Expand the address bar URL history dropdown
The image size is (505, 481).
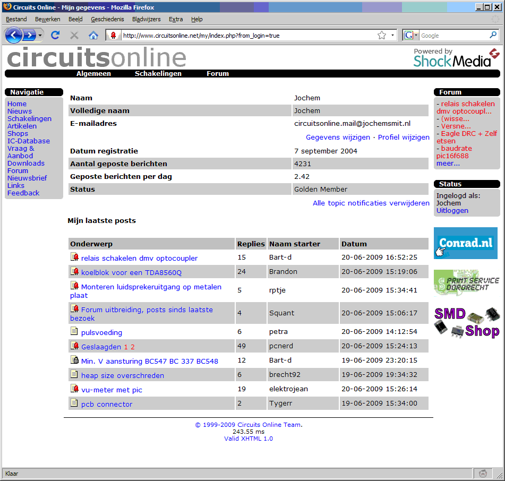click(x=393, y=36)
